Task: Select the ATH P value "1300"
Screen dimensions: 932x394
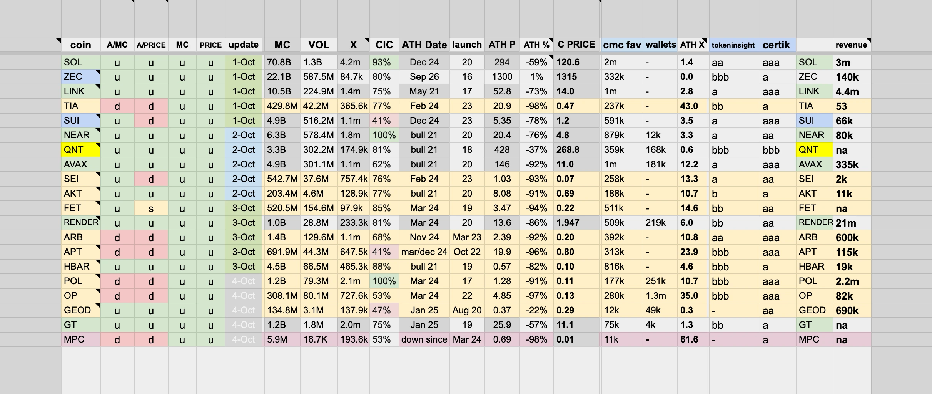Action: point(502,77)
